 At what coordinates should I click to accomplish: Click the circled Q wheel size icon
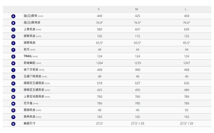tap(13, 124)
